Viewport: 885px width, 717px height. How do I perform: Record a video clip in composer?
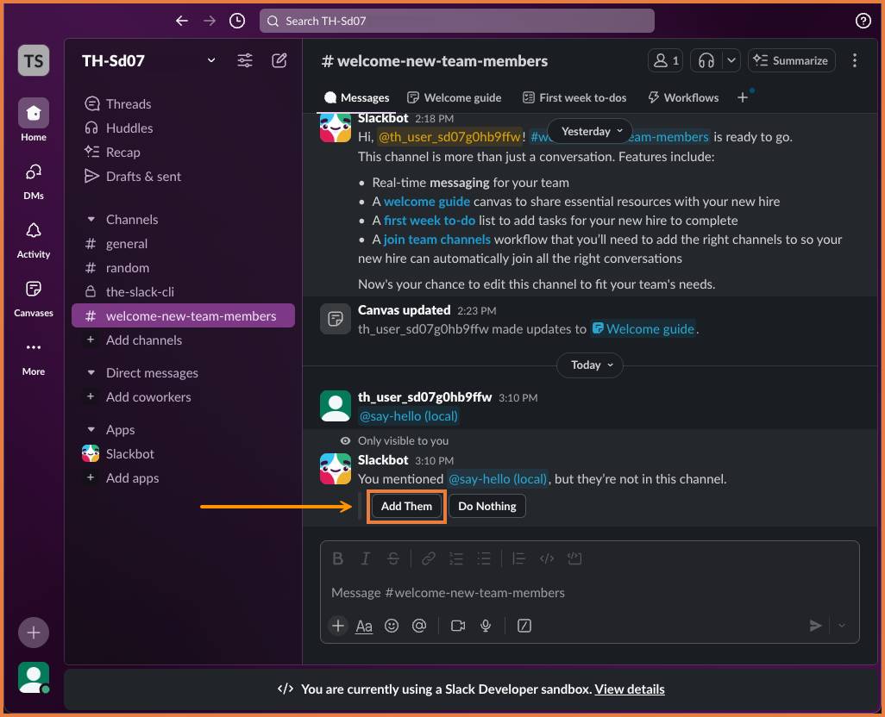coord(458,626)
